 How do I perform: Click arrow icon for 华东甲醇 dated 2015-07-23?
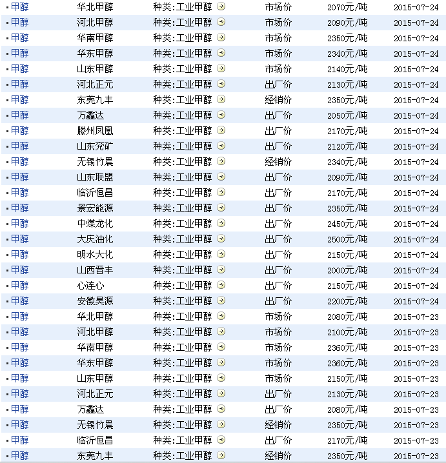221,362
